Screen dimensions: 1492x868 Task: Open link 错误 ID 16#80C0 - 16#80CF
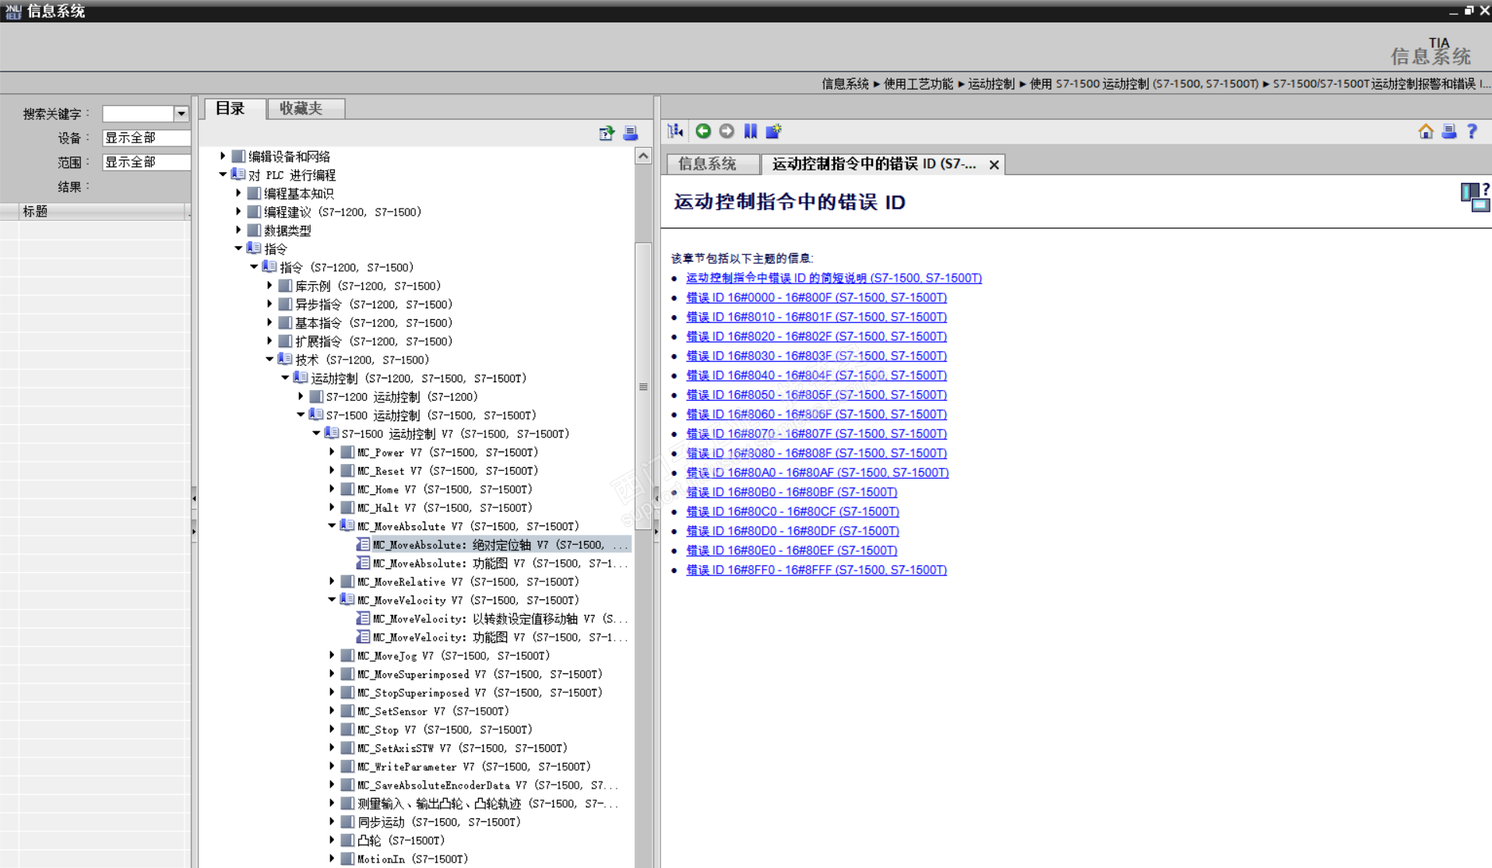pyautogui.click(x=792, y=511)
